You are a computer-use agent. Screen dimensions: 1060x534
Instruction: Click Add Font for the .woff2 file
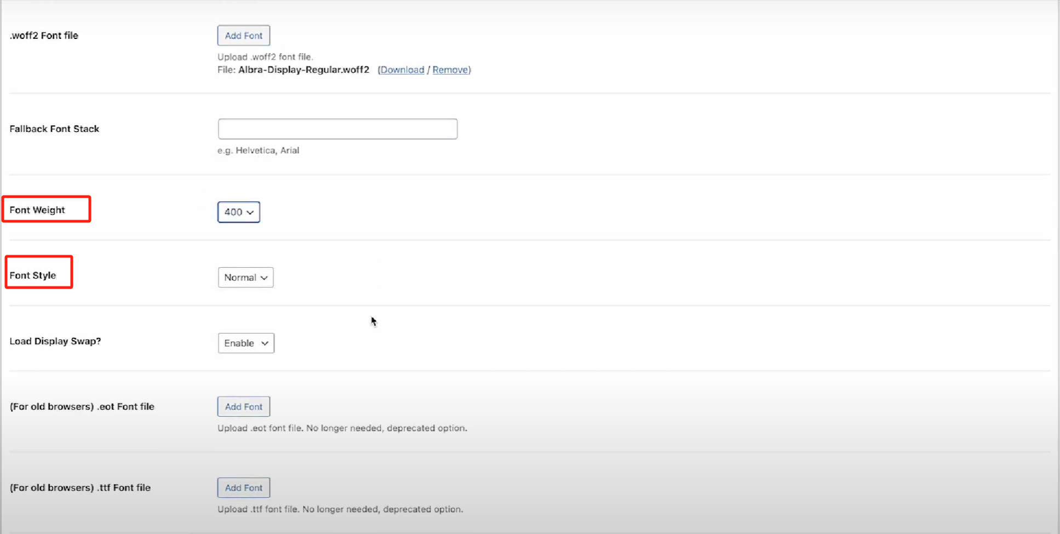(243, 36)
